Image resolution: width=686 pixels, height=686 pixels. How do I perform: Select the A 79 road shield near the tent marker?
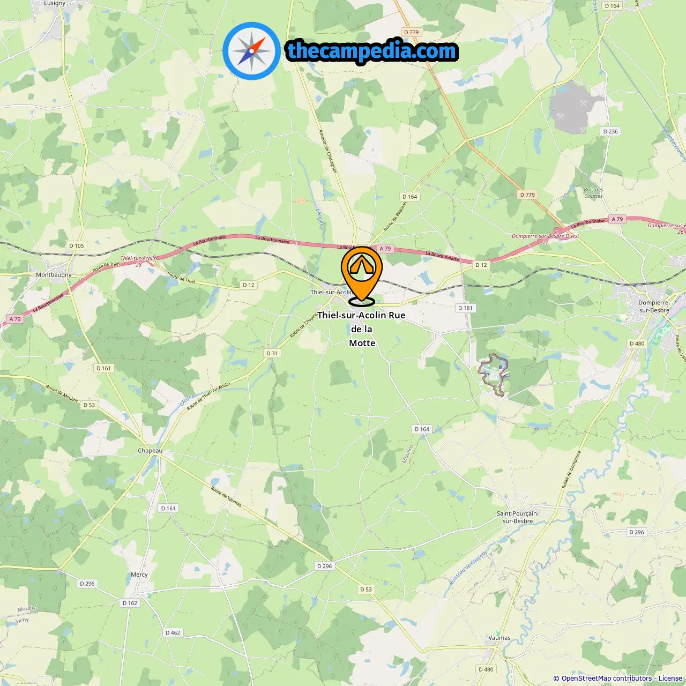385,249
